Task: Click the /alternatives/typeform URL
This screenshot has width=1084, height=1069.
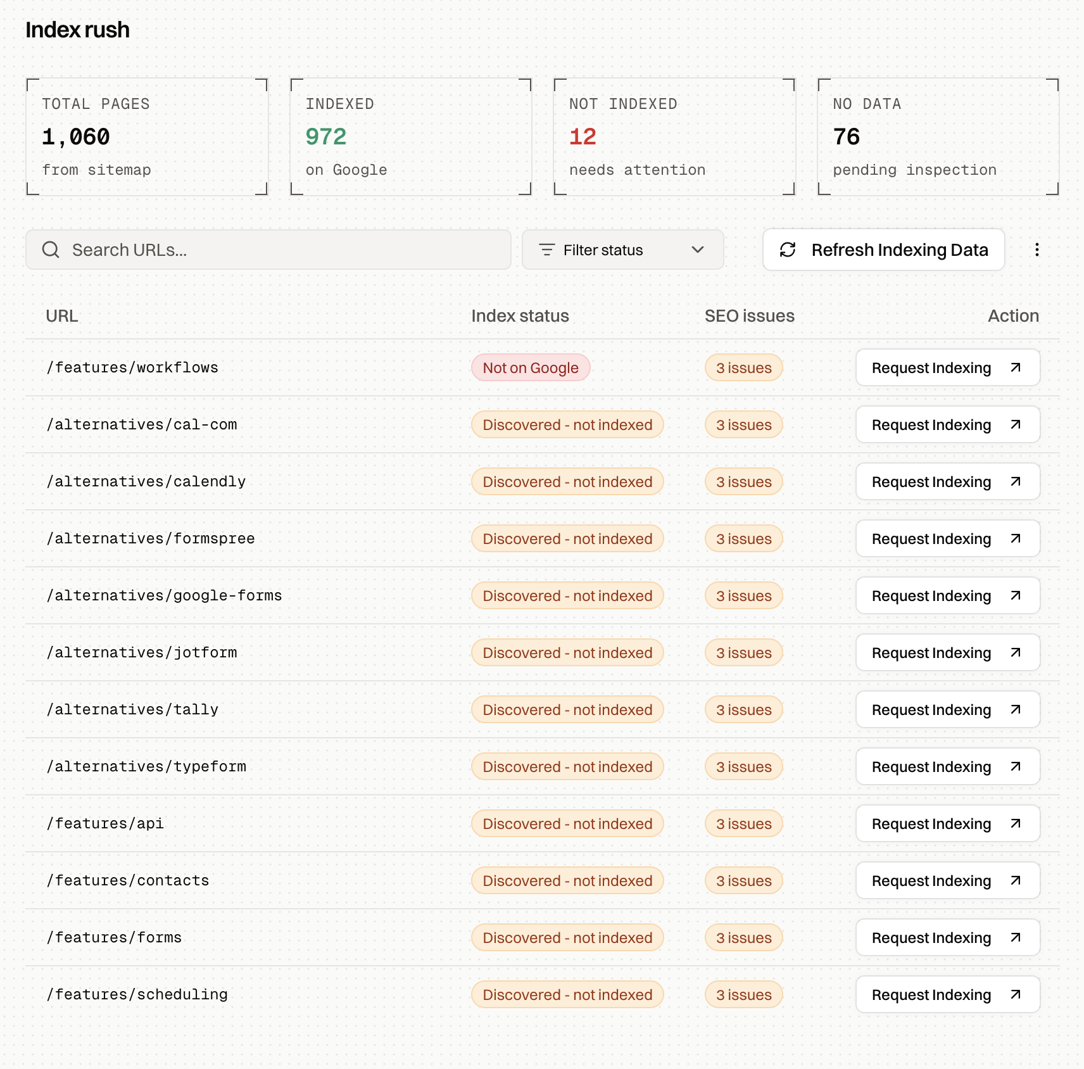Action: [146, 766]
